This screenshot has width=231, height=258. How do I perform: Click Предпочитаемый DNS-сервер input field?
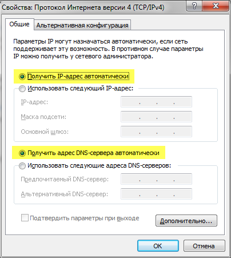[156, 179]
